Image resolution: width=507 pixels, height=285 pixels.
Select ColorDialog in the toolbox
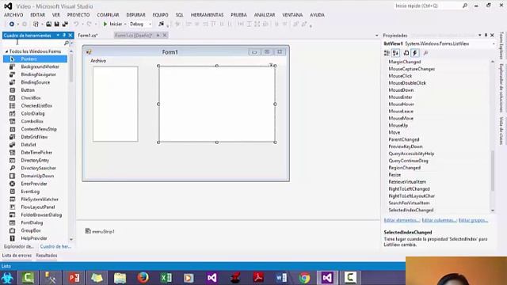35,113
